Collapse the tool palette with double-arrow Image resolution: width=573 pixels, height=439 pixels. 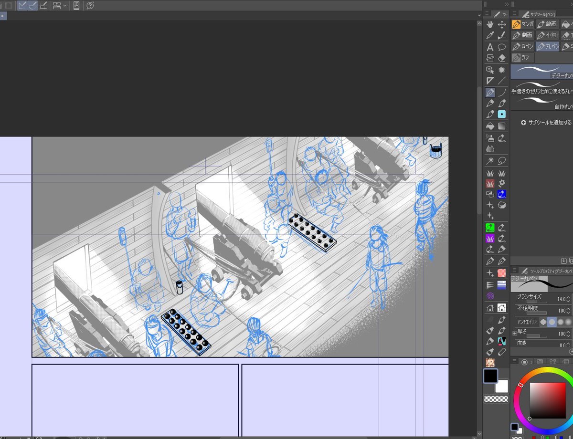pos(507,4)
